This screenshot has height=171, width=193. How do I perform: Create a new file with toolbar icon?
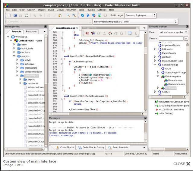click(x=9, y=15)
